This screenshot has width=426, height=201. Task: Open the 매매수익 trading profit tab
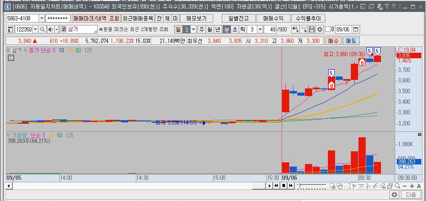pyautogui.click(x=274, y=19)
